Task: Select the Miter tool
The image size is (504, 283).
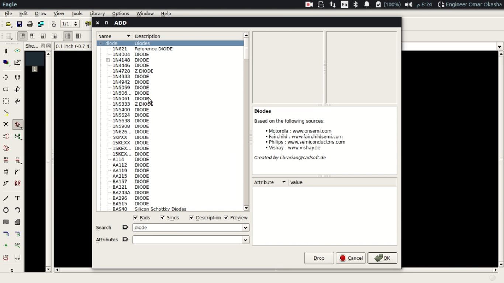Action: coord(17,172)
